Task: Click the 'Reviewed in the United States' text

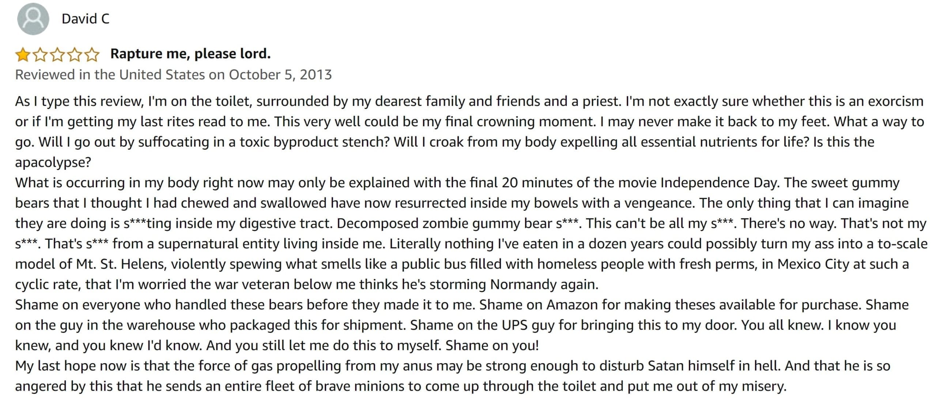Action: point(110,75)
